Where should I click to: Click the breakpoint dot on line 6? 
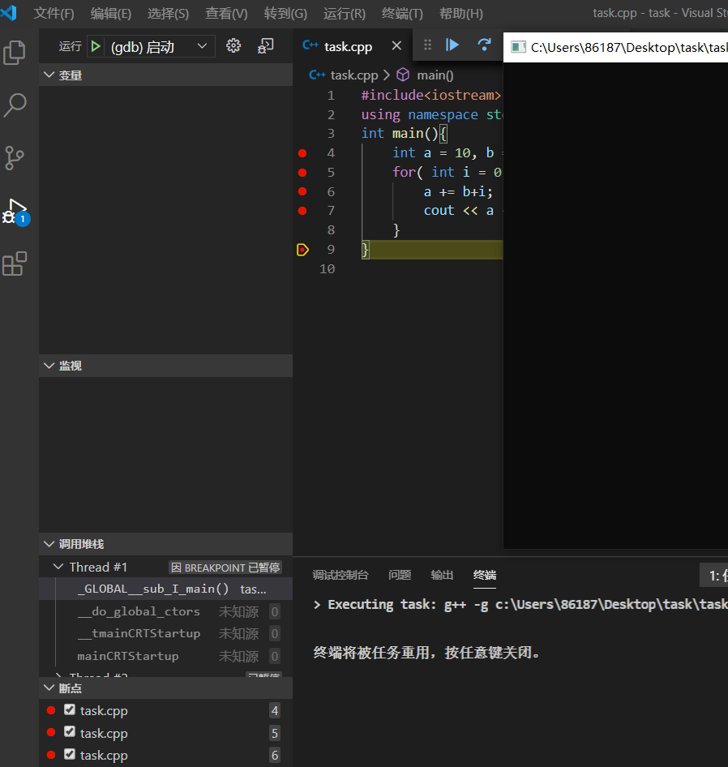(x=302, y=191)
